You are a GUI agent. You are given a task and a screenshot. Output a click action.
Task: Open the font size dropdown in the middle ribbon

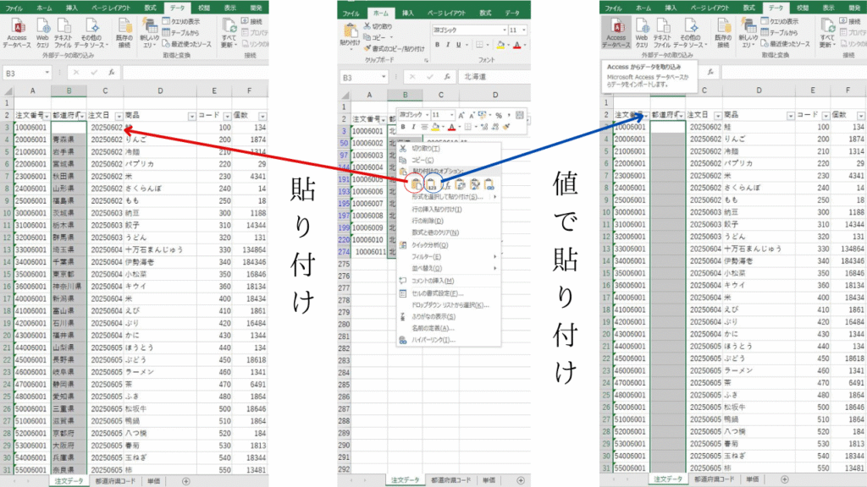[x=523, y=30]
